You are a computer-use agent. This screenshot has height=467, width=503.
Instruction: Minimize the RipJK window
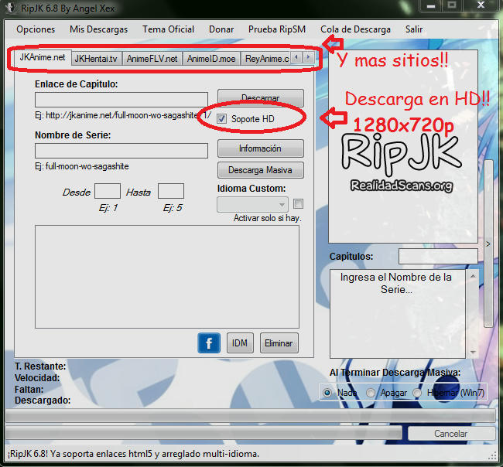[431, 5]
